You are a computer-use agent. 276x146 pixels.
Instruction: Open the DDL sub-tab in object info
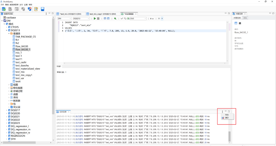tap(245, 18)
